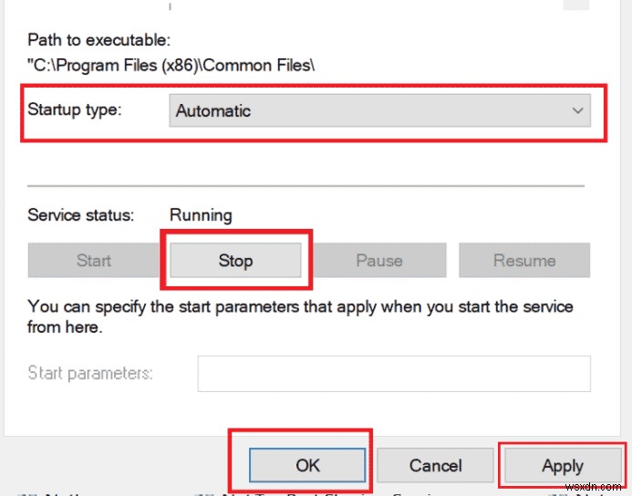Screen dimensions: 632x496
Task: Focus the Start parameters text field
Action: (x=394, y=374)
